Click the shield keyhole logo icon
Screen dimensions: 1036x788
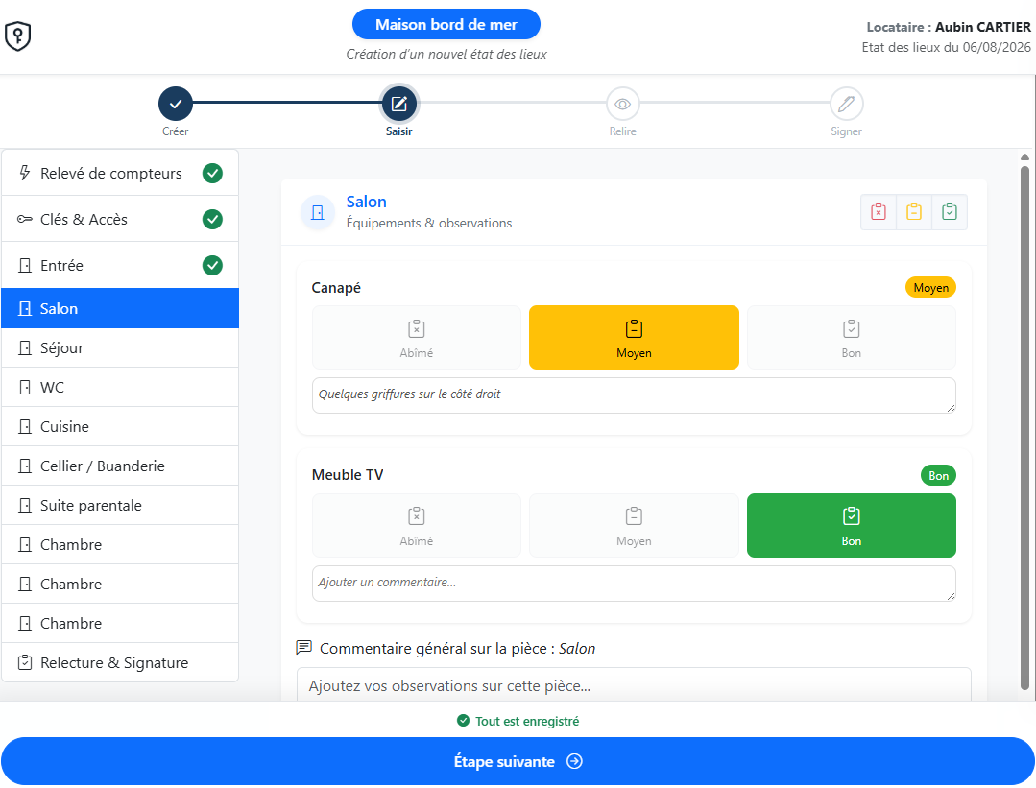18,36
